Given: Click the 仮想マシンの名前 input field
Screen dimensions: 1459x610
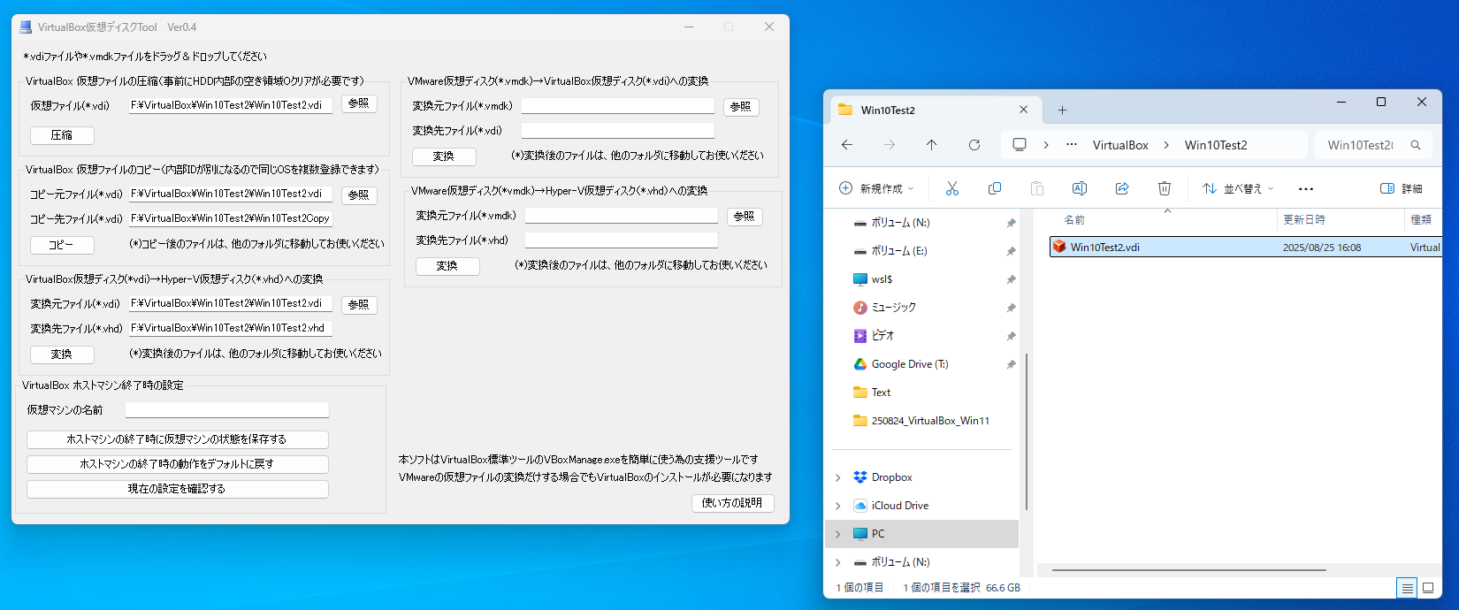Looking at the screenshot, I should point(227,409).
